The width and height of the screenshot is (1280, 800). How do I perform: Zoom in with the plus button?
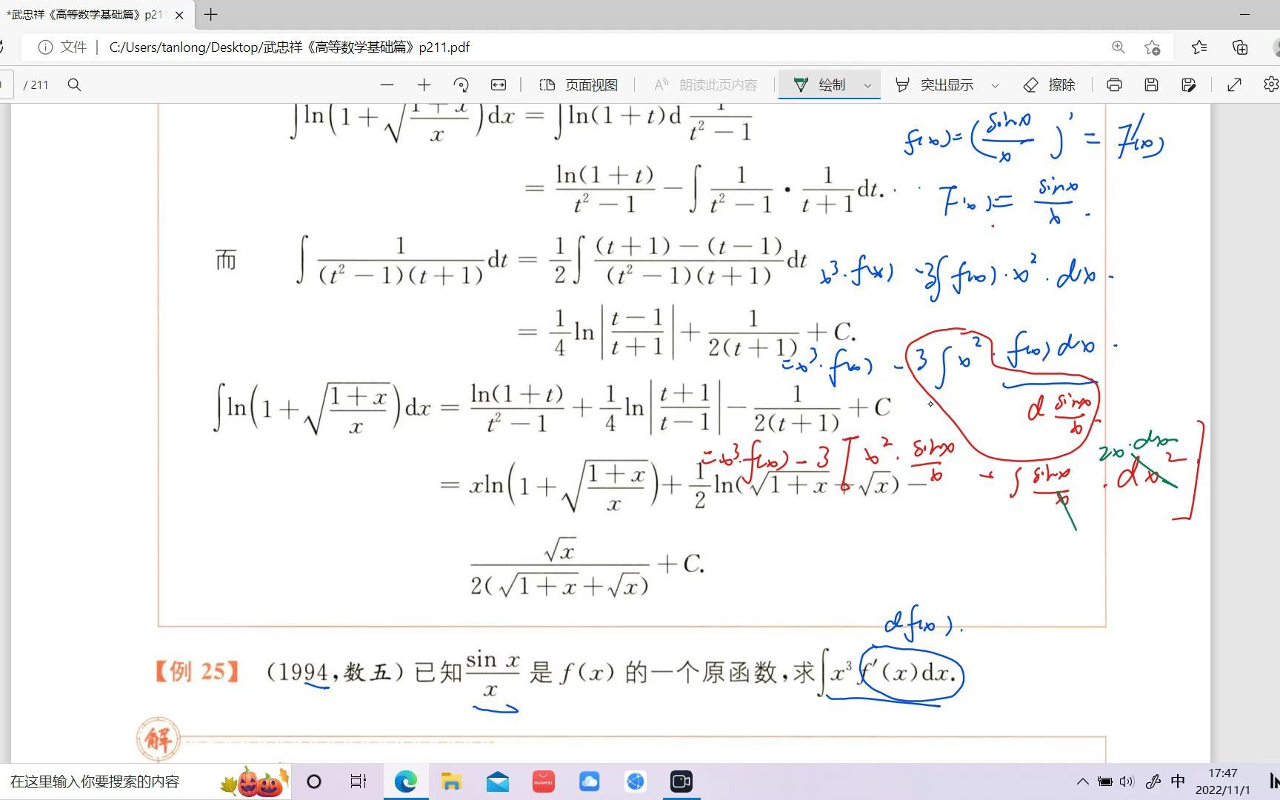424,85
